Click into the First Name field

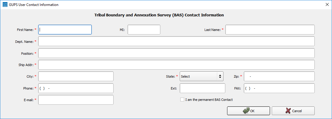pyautogui.click(x=65, y=30)
